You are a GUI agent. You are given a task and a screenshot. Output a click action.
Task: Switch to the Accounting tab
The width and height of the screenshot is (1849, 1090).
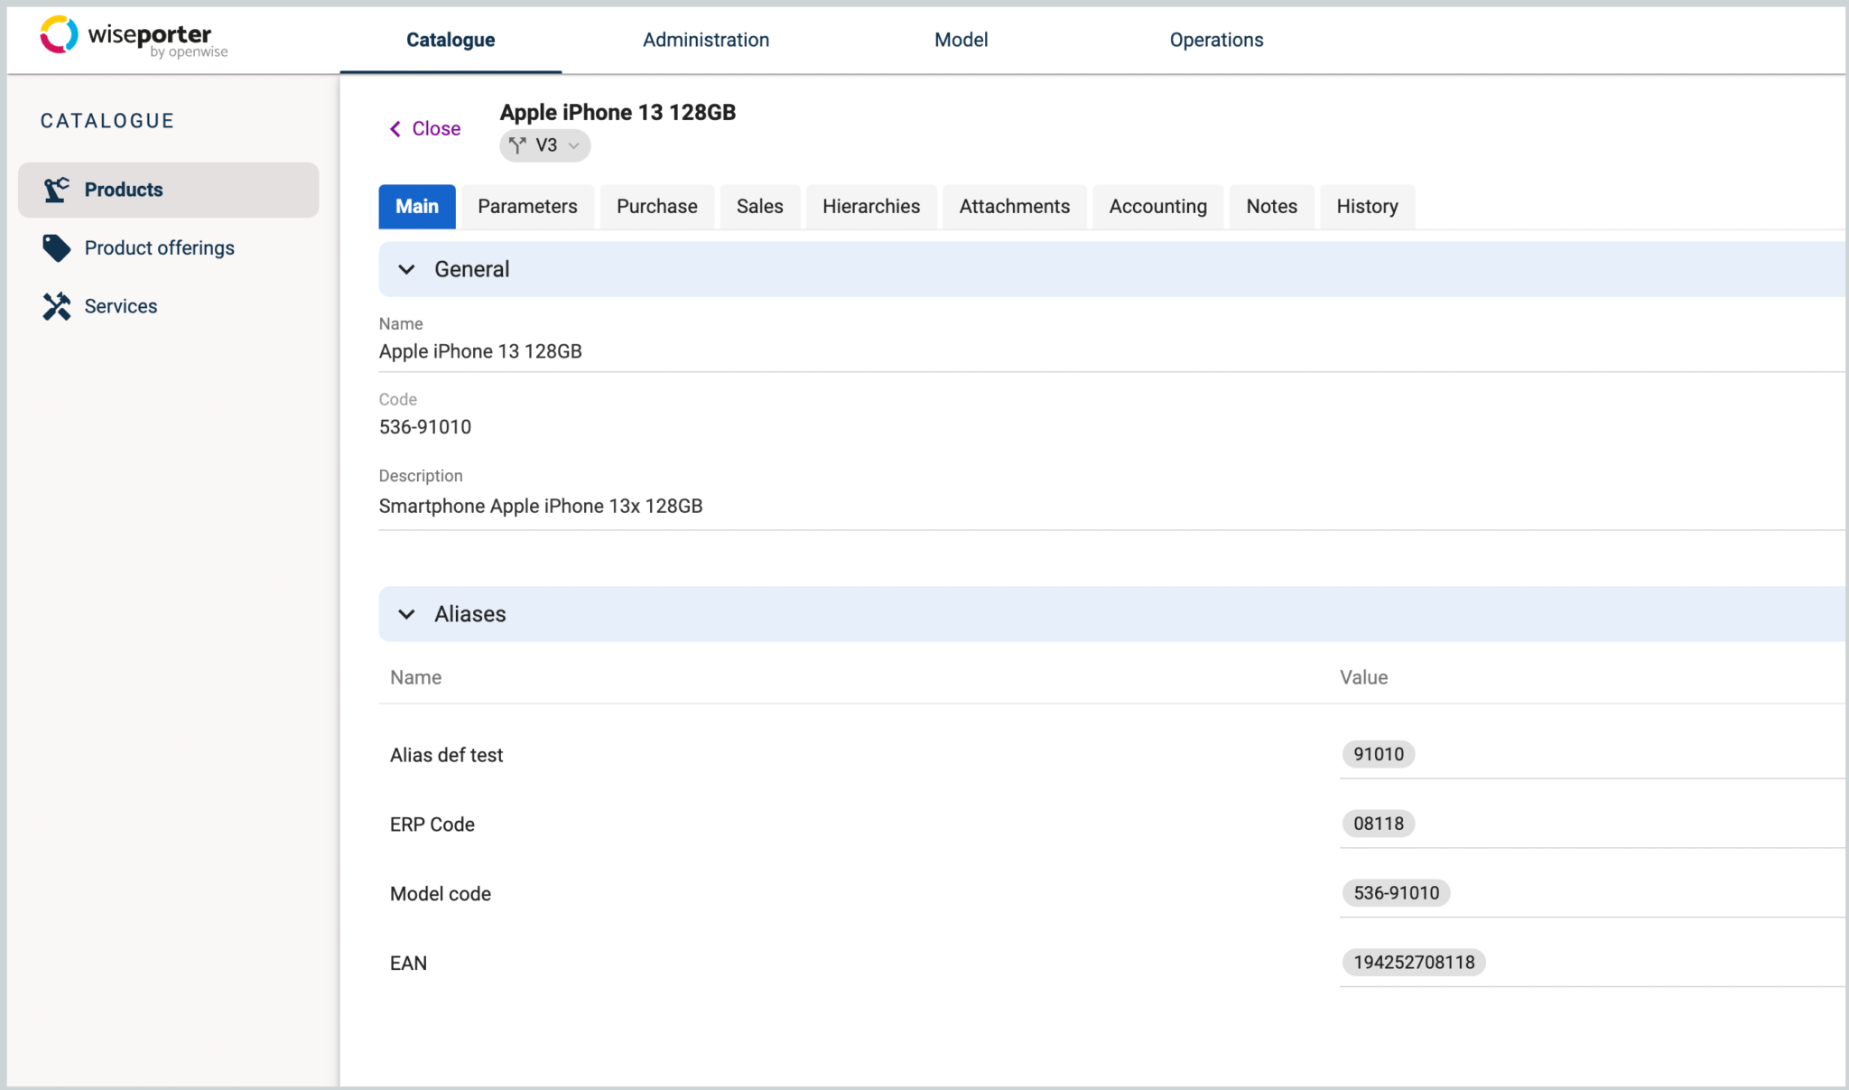(x=1158, y=207)
